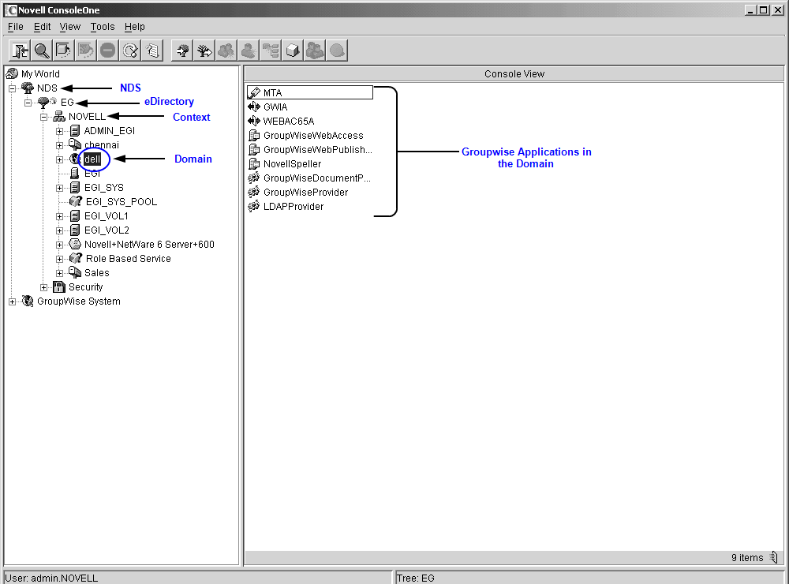The width and height of the screenshot is (789, 584).
Task: Expand the Sales node
Action: pyautogui.click(x=59, y=273)
